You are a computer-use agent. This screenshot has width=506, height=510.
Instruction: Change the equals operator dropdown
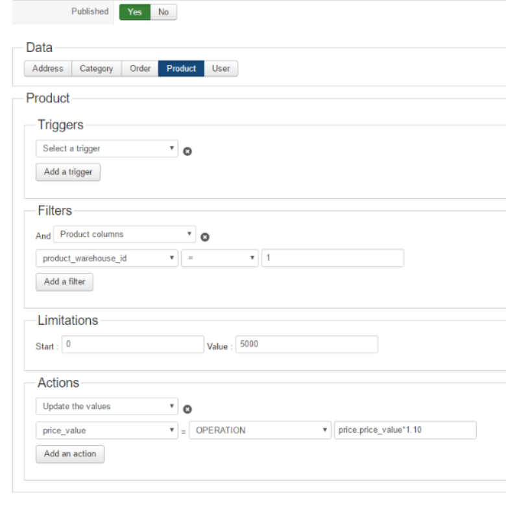(x=219, y=259)
